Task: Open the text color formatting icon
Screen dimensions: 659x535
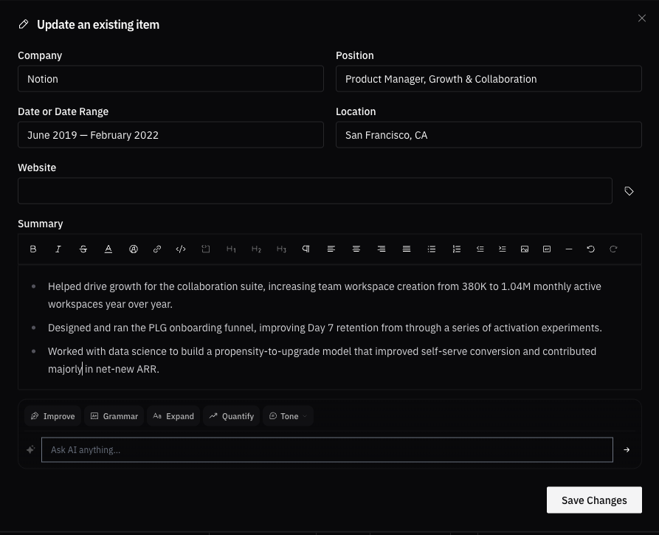Action: pos(108,249)
